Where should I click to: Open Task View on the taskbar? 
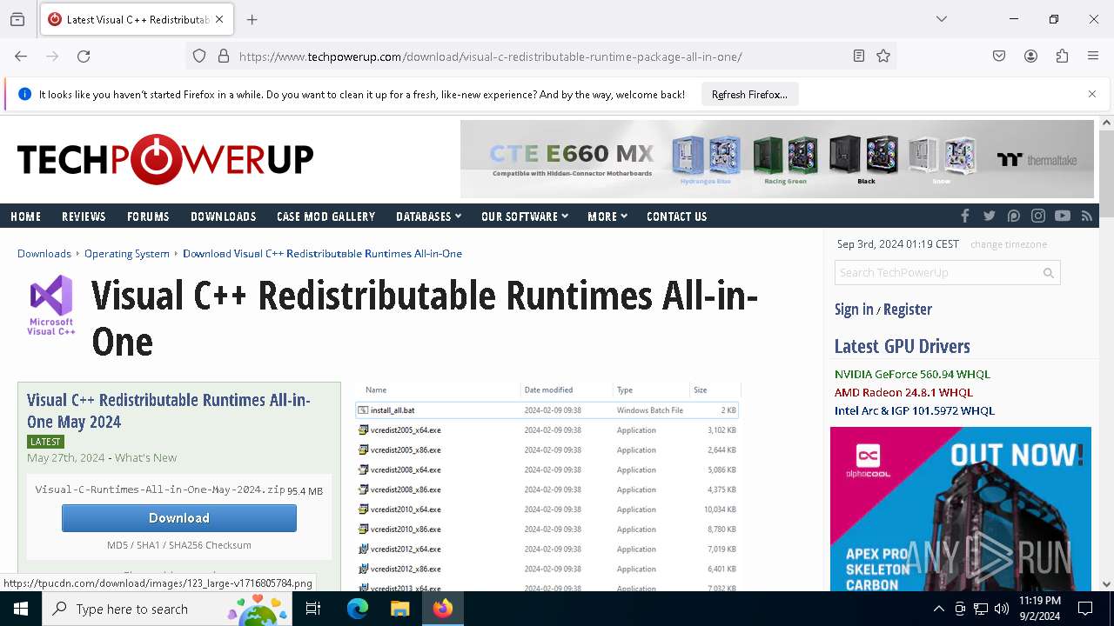pyautogui.click(x=313, y=609)
